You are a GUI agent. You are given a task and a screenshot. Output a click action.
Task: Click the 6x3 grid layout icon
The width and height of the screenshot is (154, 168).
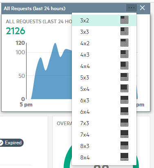(x=124, y=100)
